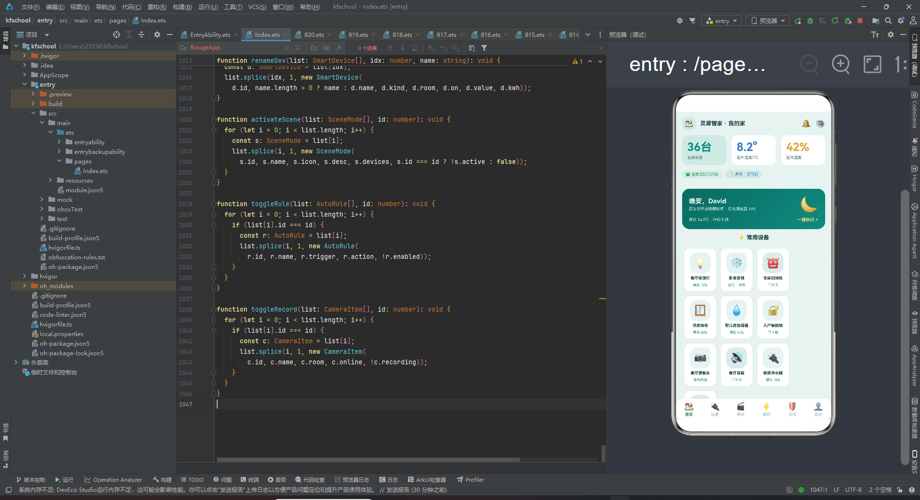Switch to 820.ets tab
Screen dimensions: 920x500
314,35
